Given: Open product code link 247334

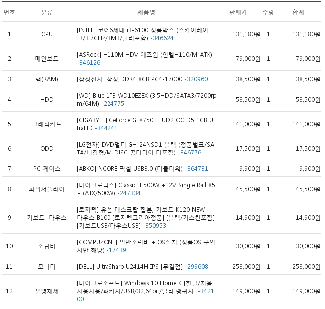Looking at the screenshot, I should point(129,193).
